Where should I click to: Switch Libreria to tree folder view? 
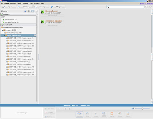pos(33,11)
